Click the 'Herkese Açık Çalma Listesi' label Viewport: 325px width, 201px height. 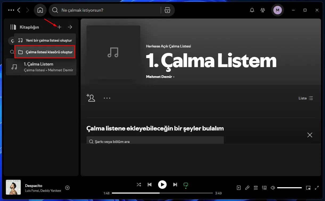[x=168, y=46]
